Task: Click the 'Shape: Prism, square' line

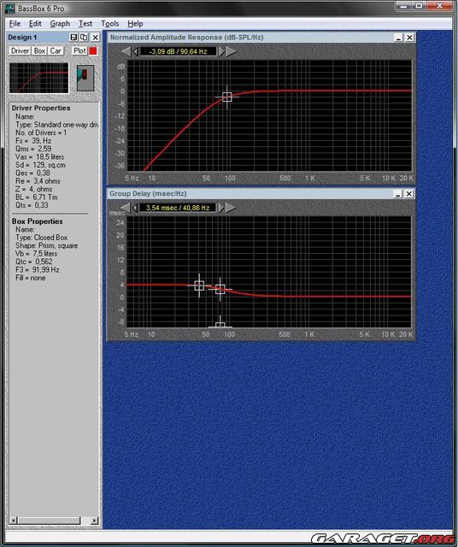Action: pyautogui.click(x=46, y=245)
